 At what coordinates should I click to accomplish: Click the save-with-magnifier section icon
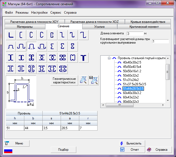[x=94, y=80]
